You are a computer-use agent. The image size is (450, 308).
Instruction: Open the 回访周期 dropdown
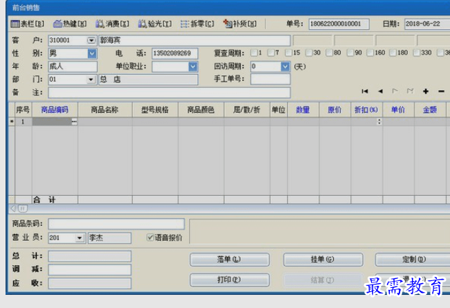(285, 66)
